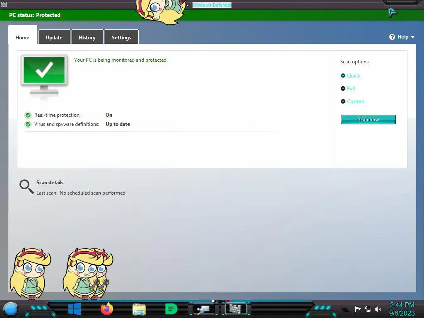The height and width of the screenshot is (318, 424).
Task: Open File Explorer from the taskbar
Action: (x=139, y=309)
